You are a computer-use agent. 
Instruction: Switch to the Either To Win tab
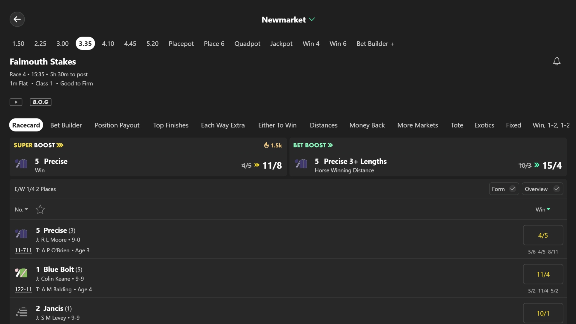(277, 125)
